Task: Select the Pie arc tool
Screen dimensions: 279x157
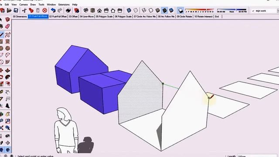Action: pyautogui.click(x=7, y=62)
